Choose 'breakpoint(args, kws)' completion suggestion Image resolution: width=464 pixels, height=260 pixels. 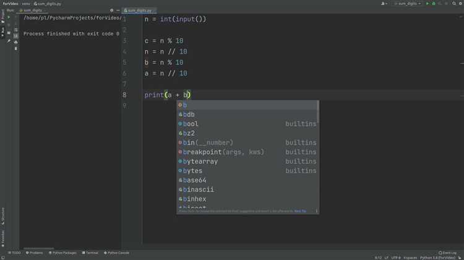click(x=223, y=152)
